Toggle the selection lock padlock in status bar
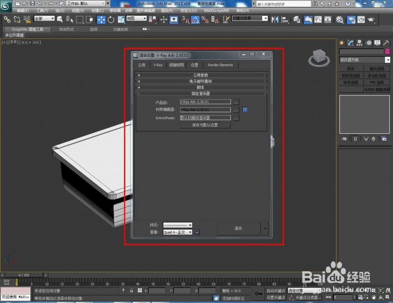The image size is (393, 303). [131, 291]
